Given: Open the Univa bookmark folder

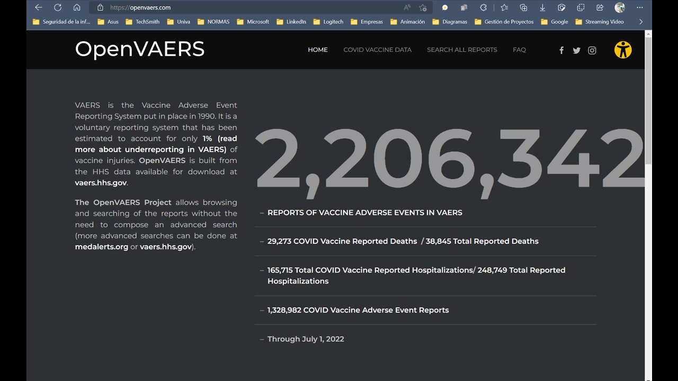Looking at the screenshot, I should (179, 22).
